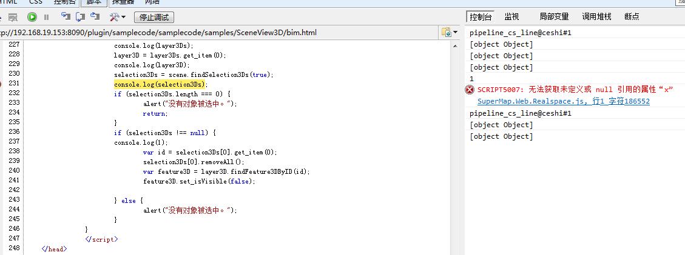Click the green Continue debugging play icon

[x=32, y=17]
